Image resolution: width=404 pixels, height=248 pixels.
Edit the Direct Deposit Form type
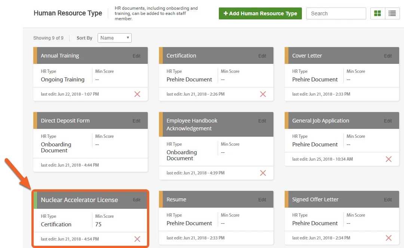point(137,121)
